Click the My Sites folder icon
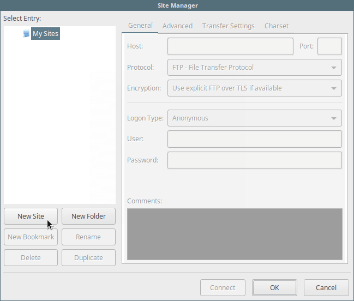Image resolution: width=354 pixels, height=301 pixels. pos(26,34)
